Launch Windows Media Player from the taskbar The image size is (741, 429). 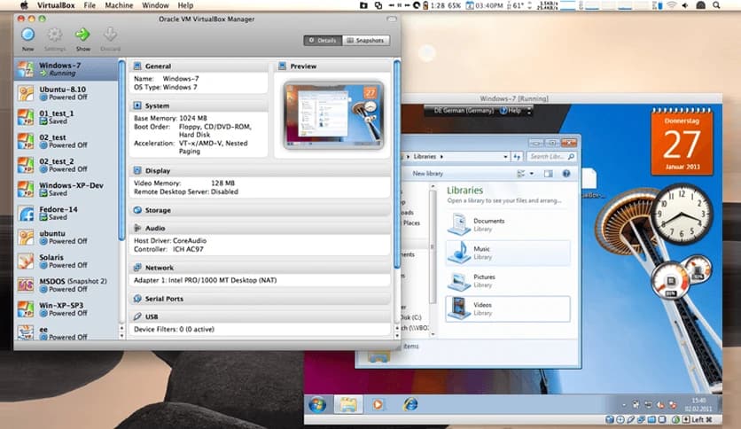(378, 404)
